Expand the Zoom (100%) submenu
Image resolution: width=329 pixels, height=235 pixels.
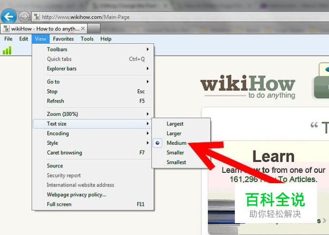93,114
